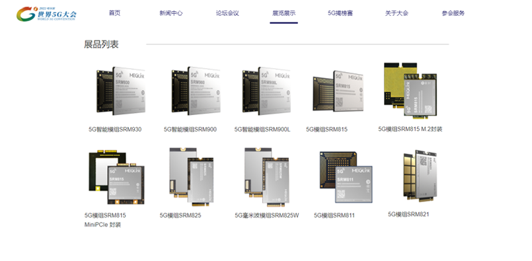Screen dimensions: 532x261
Task: Go to 新闻中心 in navigation
Action: click(171, 13)
